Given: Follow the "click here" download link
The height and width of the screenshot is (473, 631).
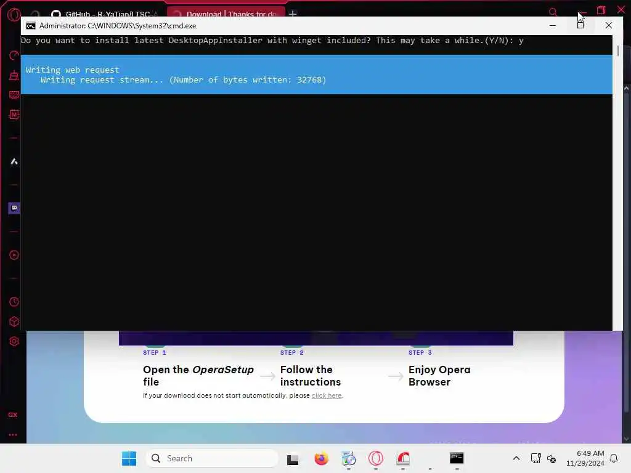Looking at the screenshot, I should click(x=327, y=396).
